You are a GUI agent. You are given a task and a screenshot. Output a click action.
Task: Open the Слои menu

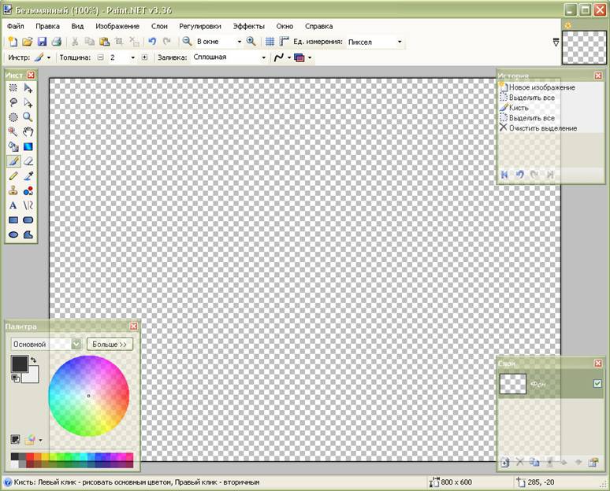click(159, 26)
